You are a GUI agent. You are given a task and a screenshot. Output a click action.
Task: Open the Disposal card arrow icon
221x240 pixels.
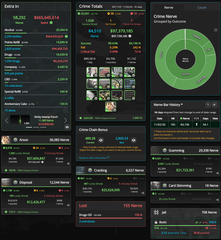pos(68,205)
